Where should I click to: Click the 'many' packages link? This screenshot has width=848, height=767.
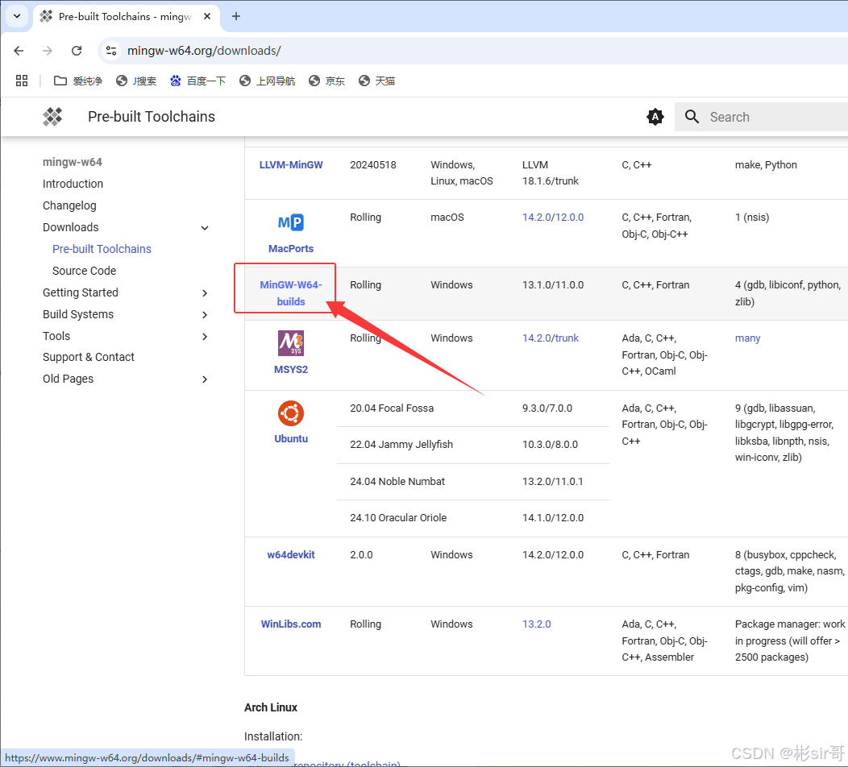tap(747, 338)
